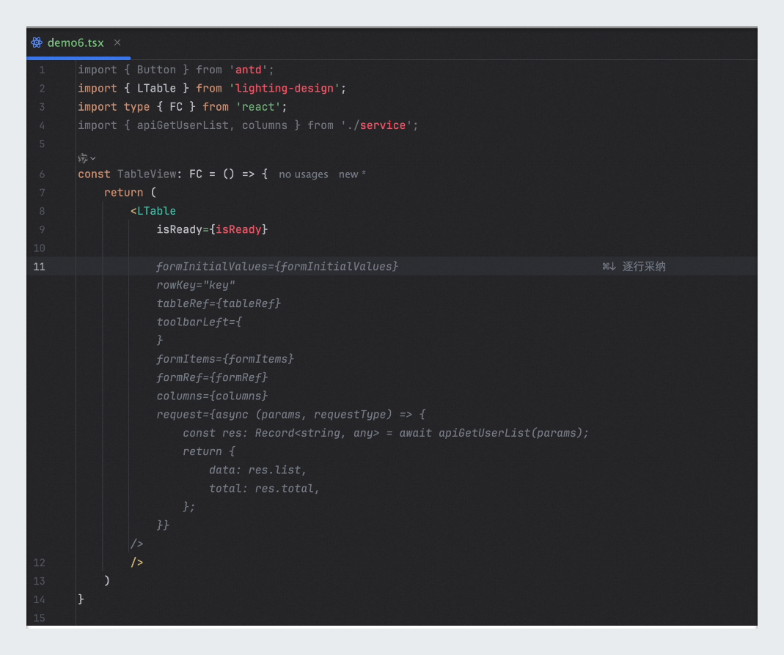This screenshot has height=655, width=784.
Task: Click the 'antd' import string
Action: tap(248, 70)
